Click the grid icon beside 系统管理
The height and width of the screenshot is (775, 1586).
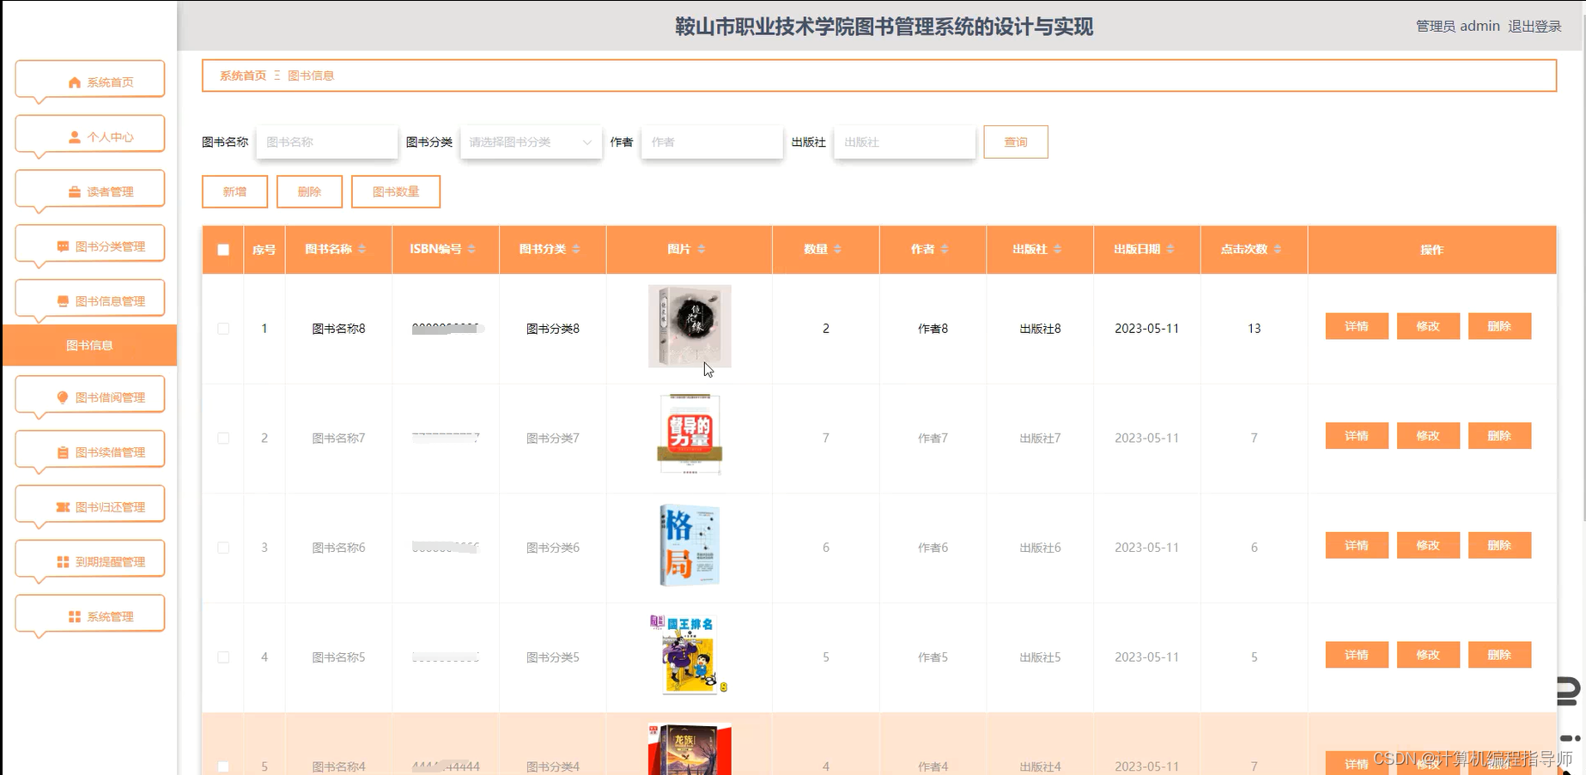(75, 618)
